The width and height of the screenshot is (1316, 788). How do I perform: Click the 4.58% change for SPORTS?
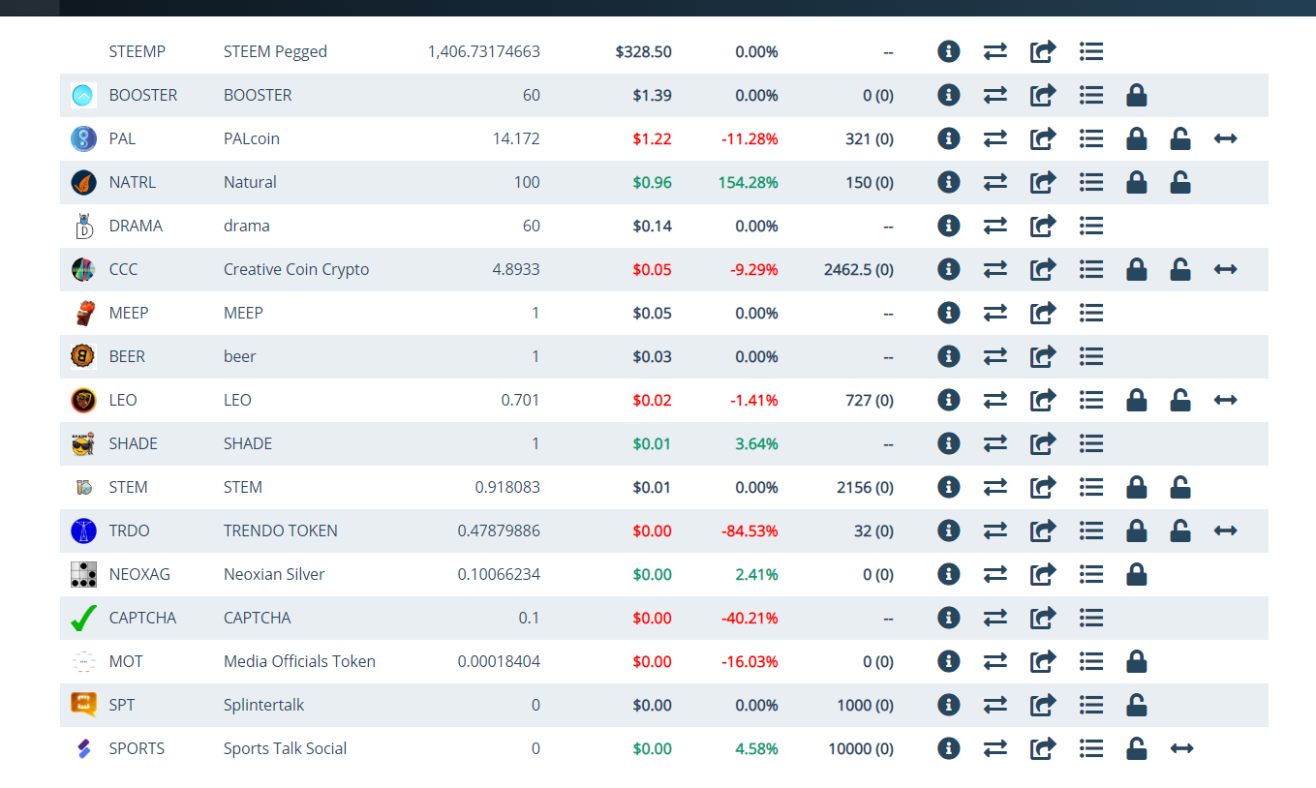[756, 748]
